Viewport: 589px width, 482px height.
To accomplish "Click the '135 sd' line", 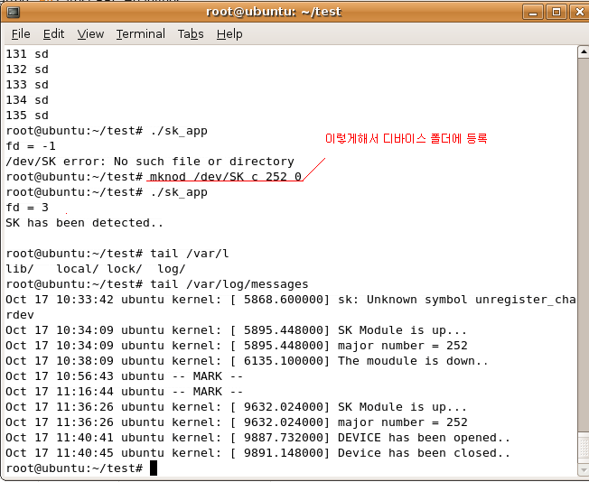I will [27, 116].
